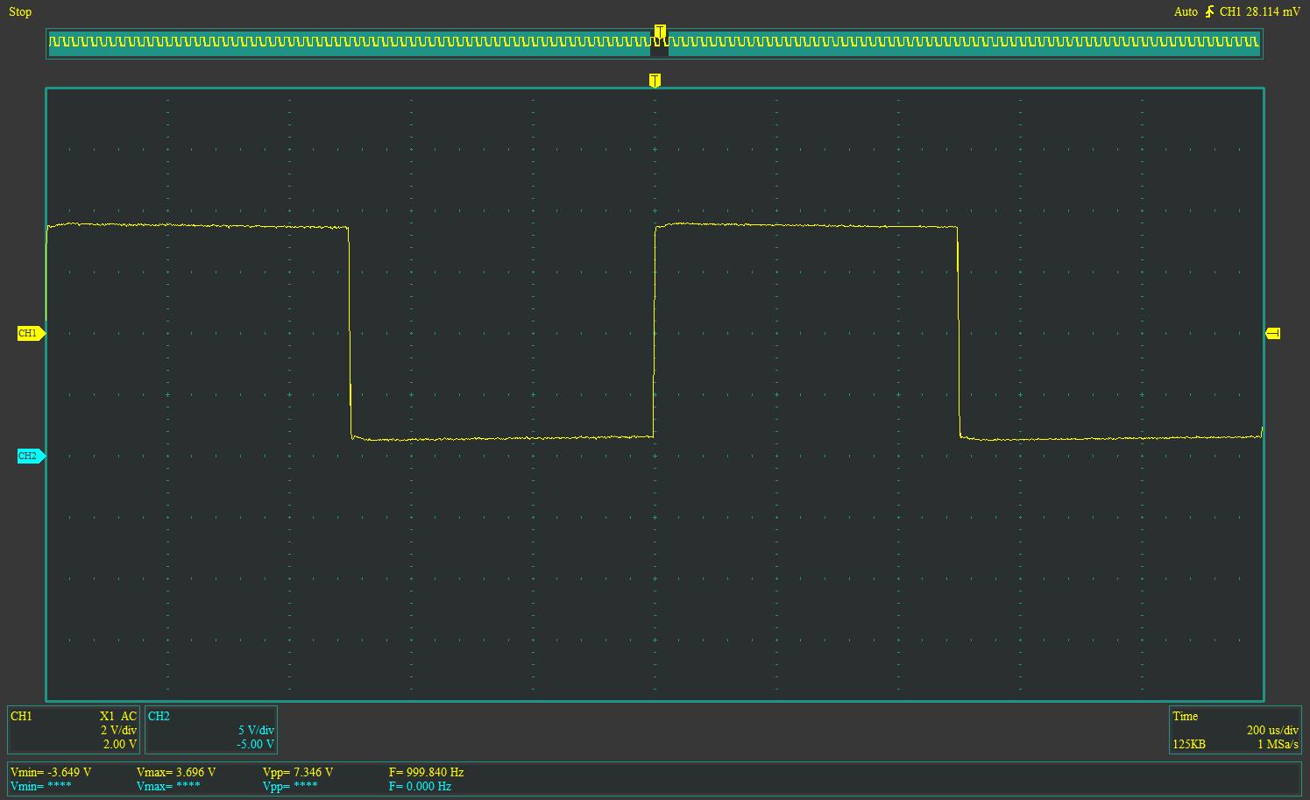Click the yellow CH1 ground level marker
1310x800 pixels.
point(31,333)
